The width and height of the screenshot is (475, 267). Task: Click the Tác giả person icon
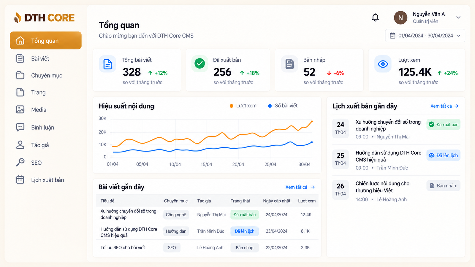[20, 145]
